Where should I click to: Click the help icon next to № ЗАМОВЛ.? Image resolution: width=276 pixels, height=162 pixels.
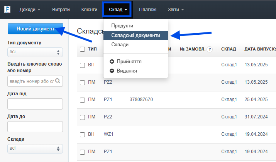tap(210, 49)
